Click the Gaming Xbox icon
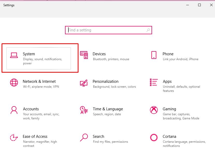Image resolution: width=215 pixels, height=157 pixels. 154,110
